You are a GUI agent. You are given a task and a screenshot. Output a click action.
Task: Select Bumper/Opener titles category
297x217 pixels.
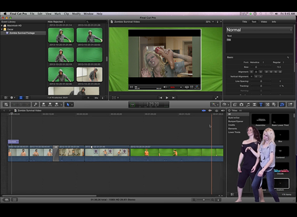(236, 122)
